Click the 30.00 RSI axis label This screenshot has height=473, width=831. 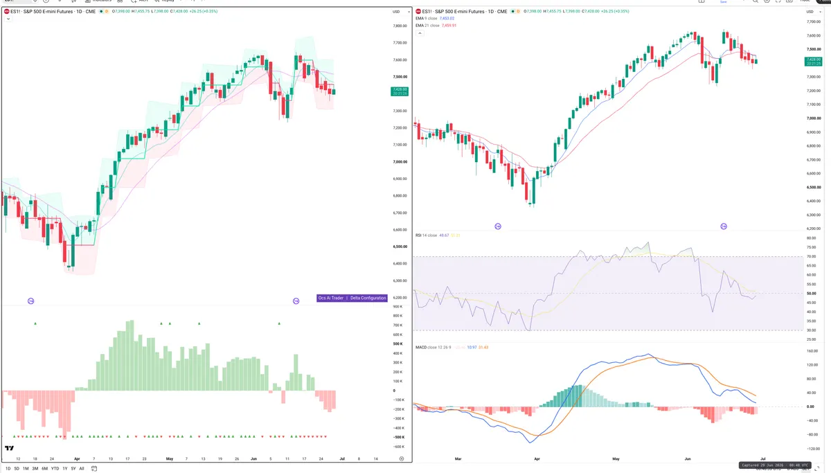tap(812, 330)
